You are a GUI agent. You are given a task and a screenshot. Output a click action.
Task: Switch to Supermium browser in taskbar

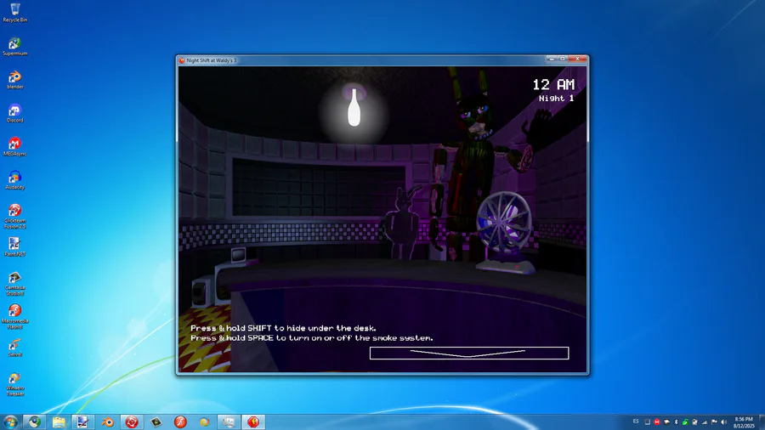tap(34, 422)
